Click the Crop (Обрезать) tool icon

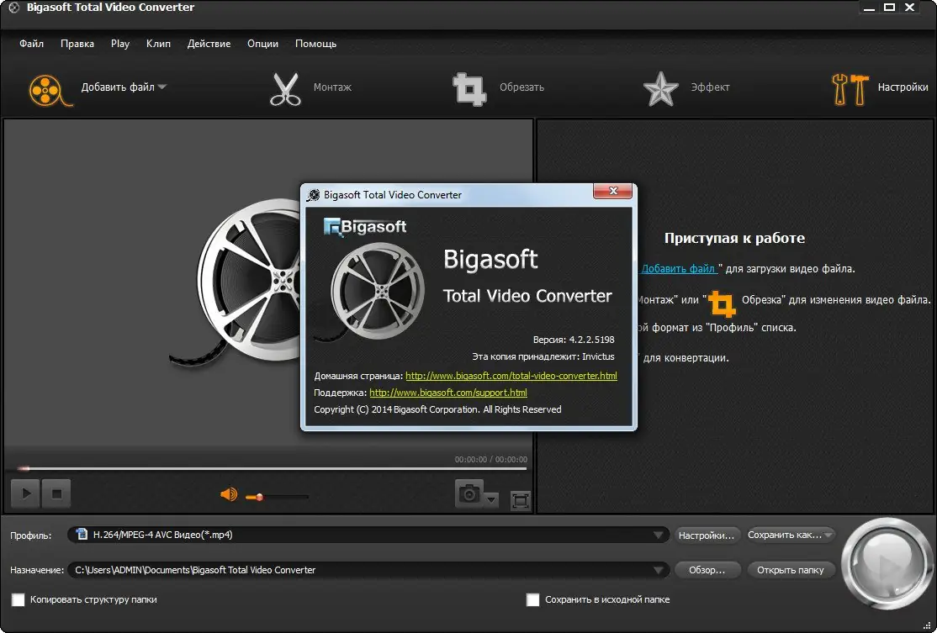click(x=469, y=89)
